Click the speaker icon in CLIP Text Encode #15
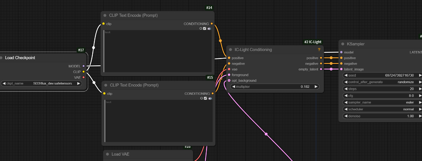This screenshot has width=422, height=161. point(210,98)
